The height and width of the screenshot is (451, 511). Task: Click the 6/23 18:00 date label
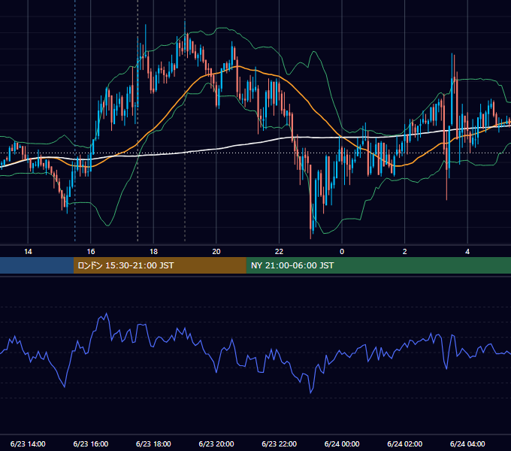[153, 443]
